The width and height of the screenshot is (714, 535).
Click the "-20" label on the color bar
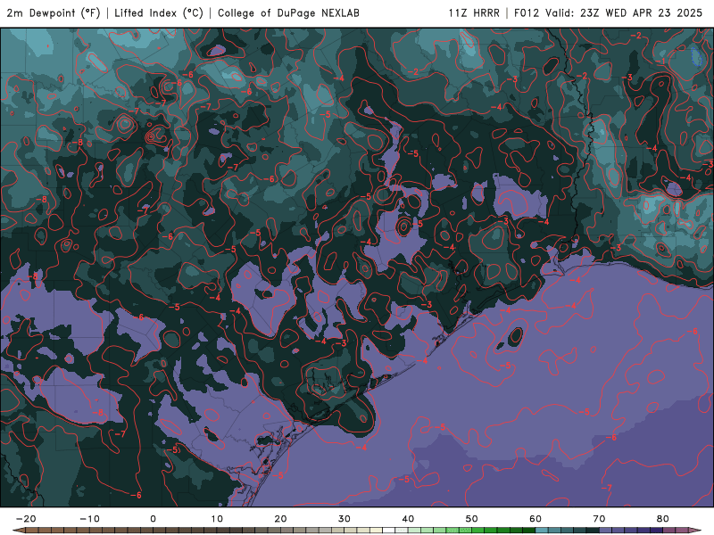coord(26,519)
